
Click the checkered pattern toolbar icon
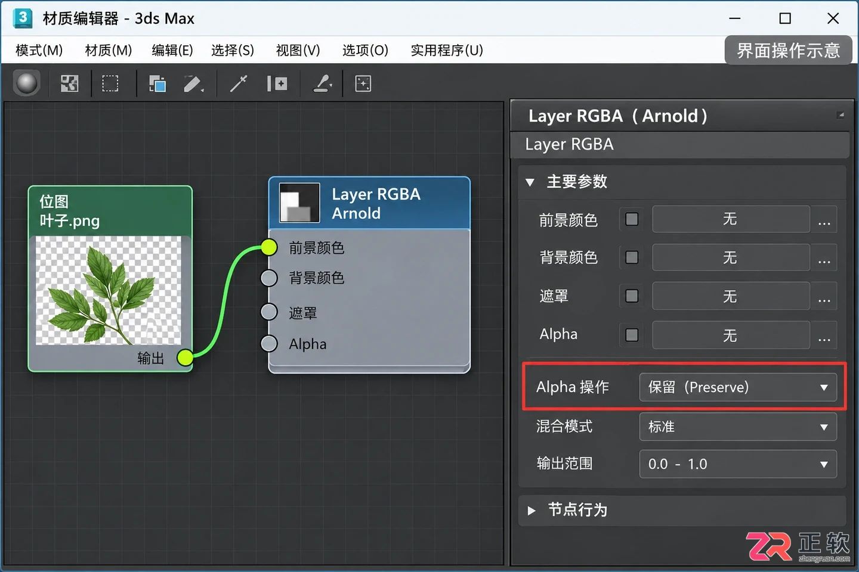coord(70,83)
